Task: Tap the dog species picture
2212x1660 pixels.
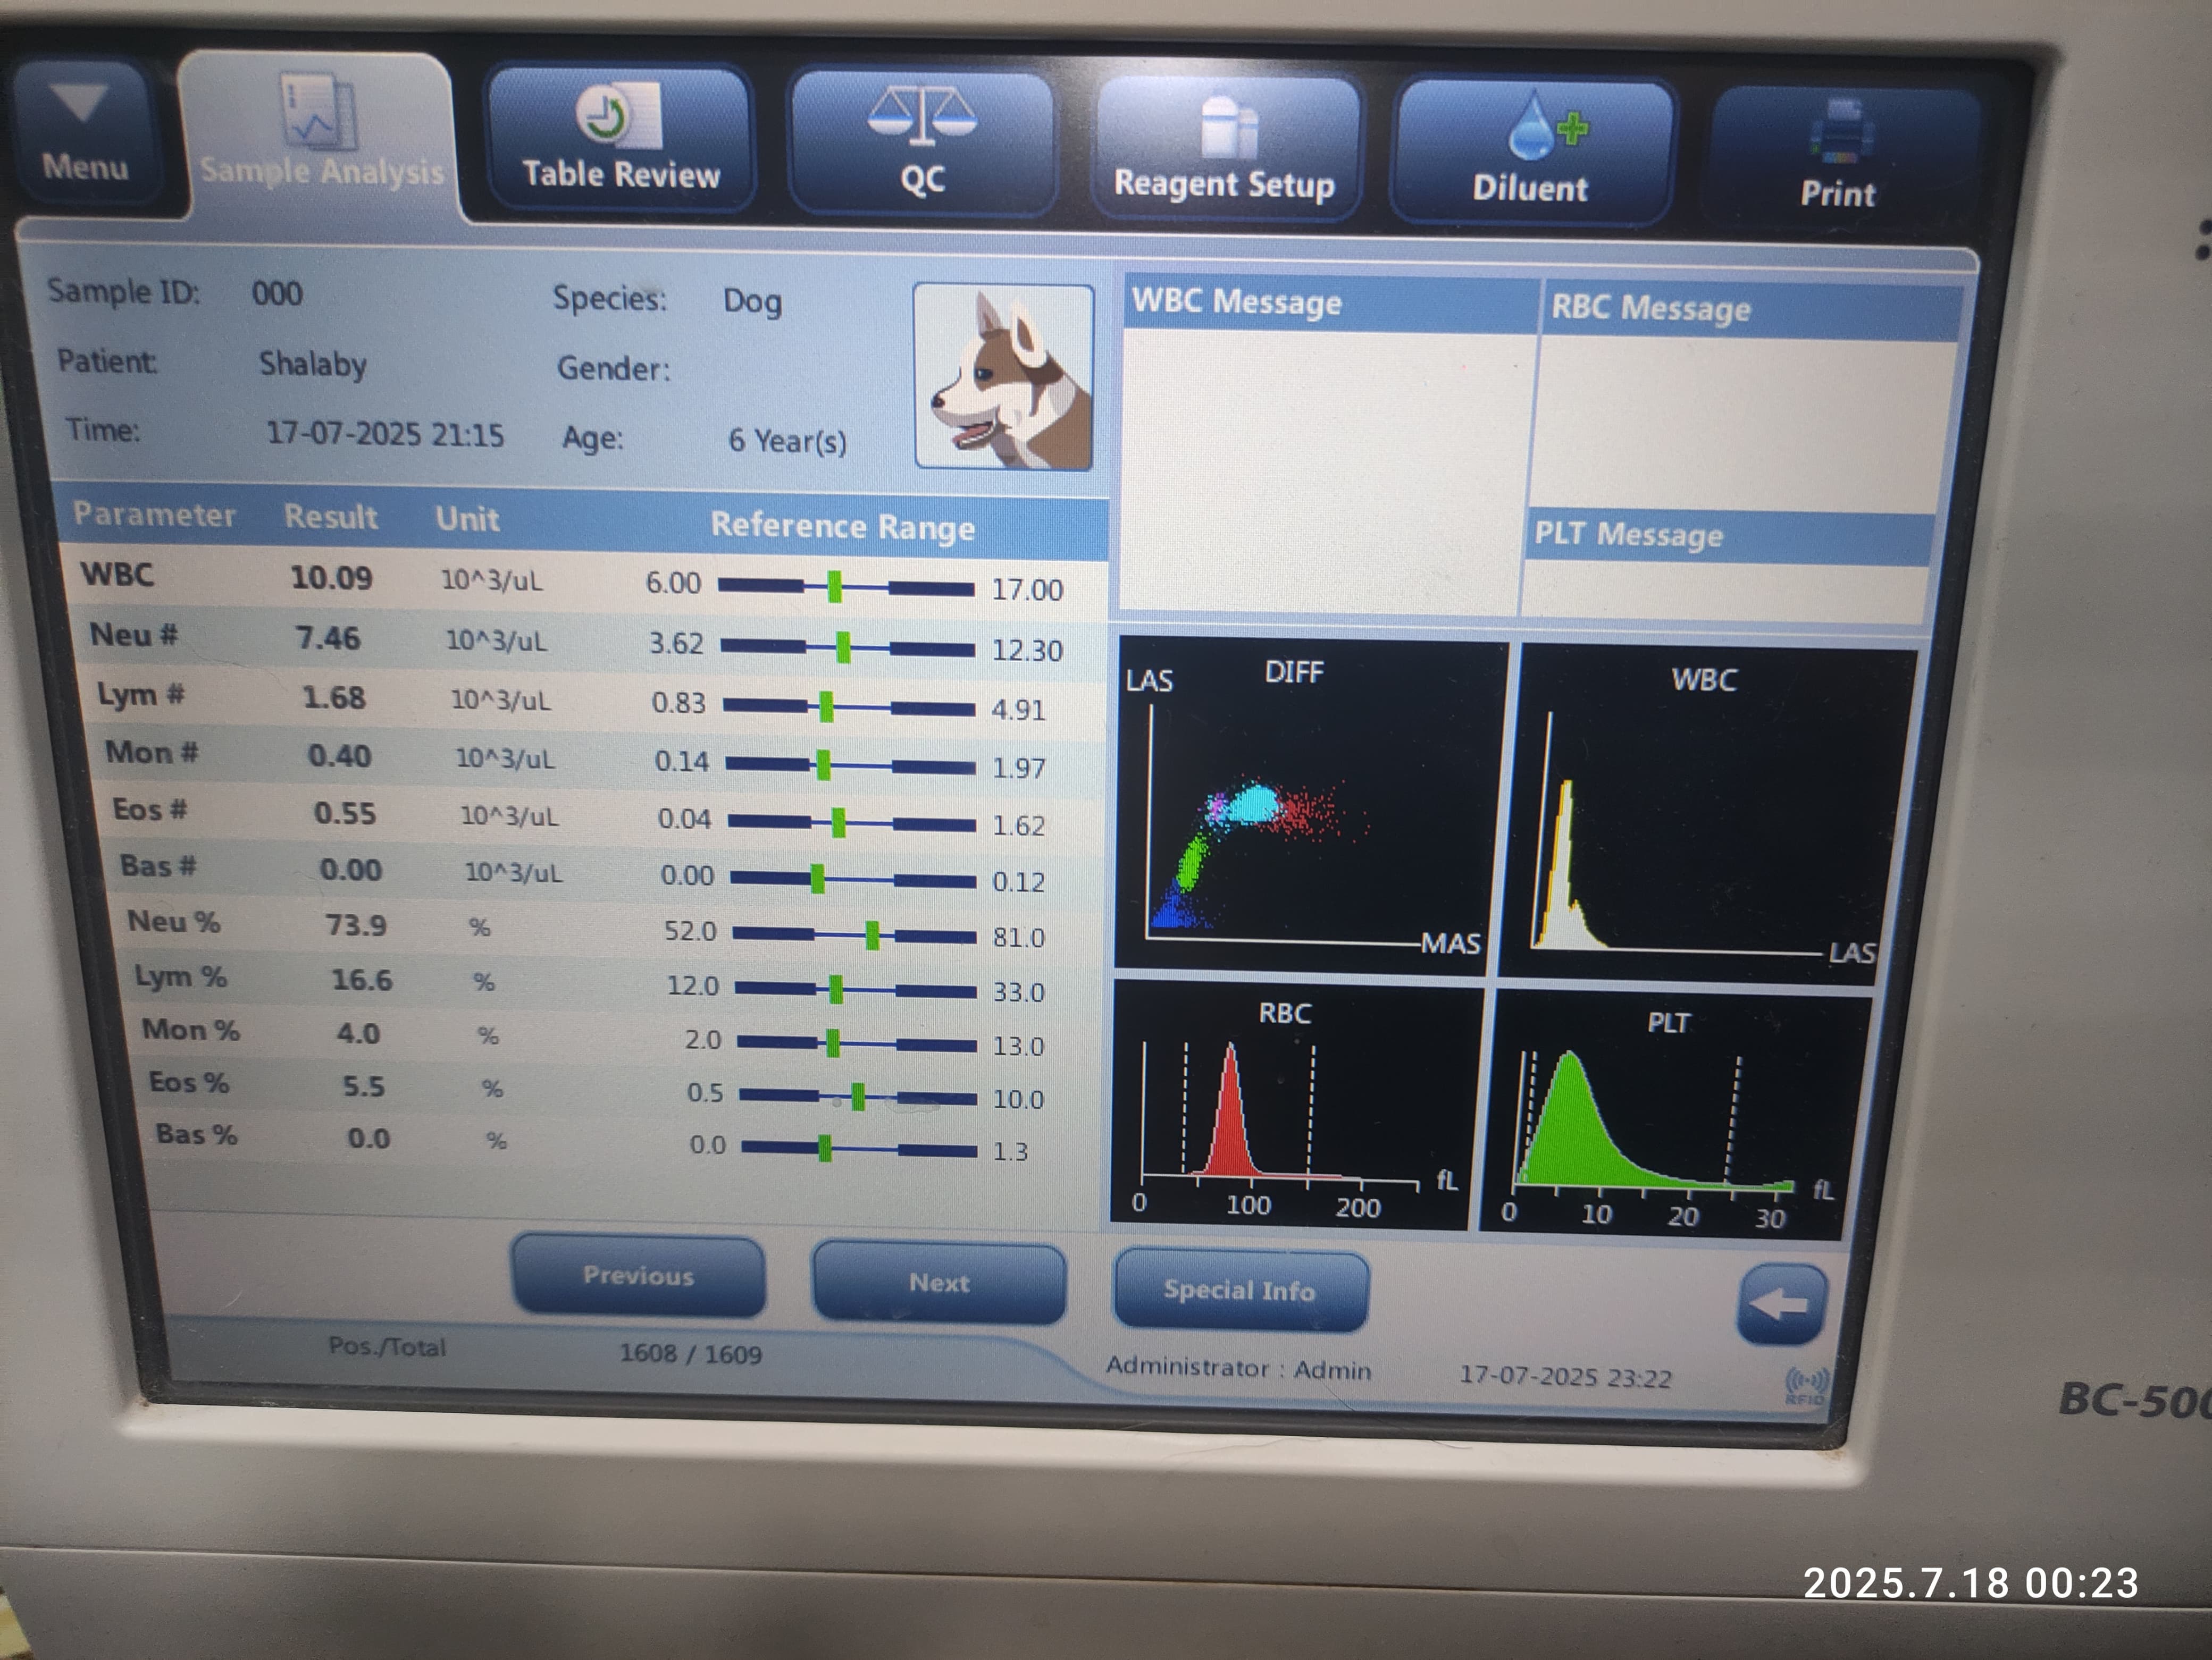Action: tap(1003, 378)
